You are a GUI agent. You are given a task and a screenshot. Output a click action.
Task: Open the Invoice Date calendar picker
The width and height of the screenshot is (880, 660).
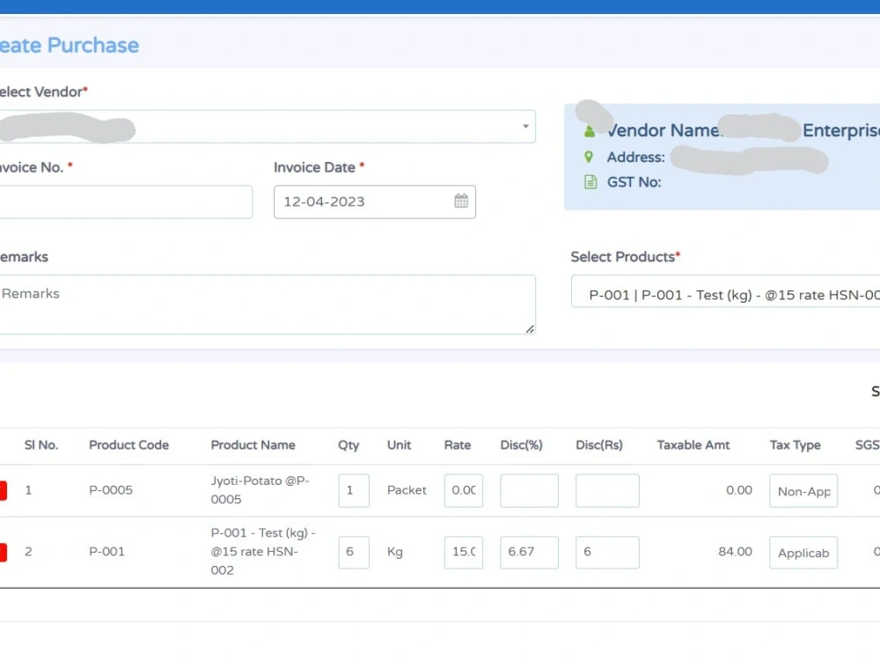coord(460,201)
